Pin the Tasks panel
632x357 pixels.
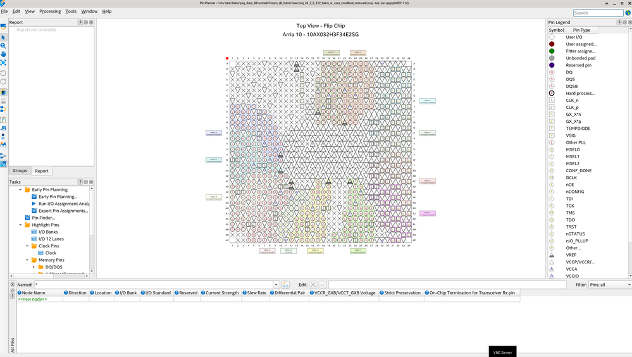pos(80,182)
